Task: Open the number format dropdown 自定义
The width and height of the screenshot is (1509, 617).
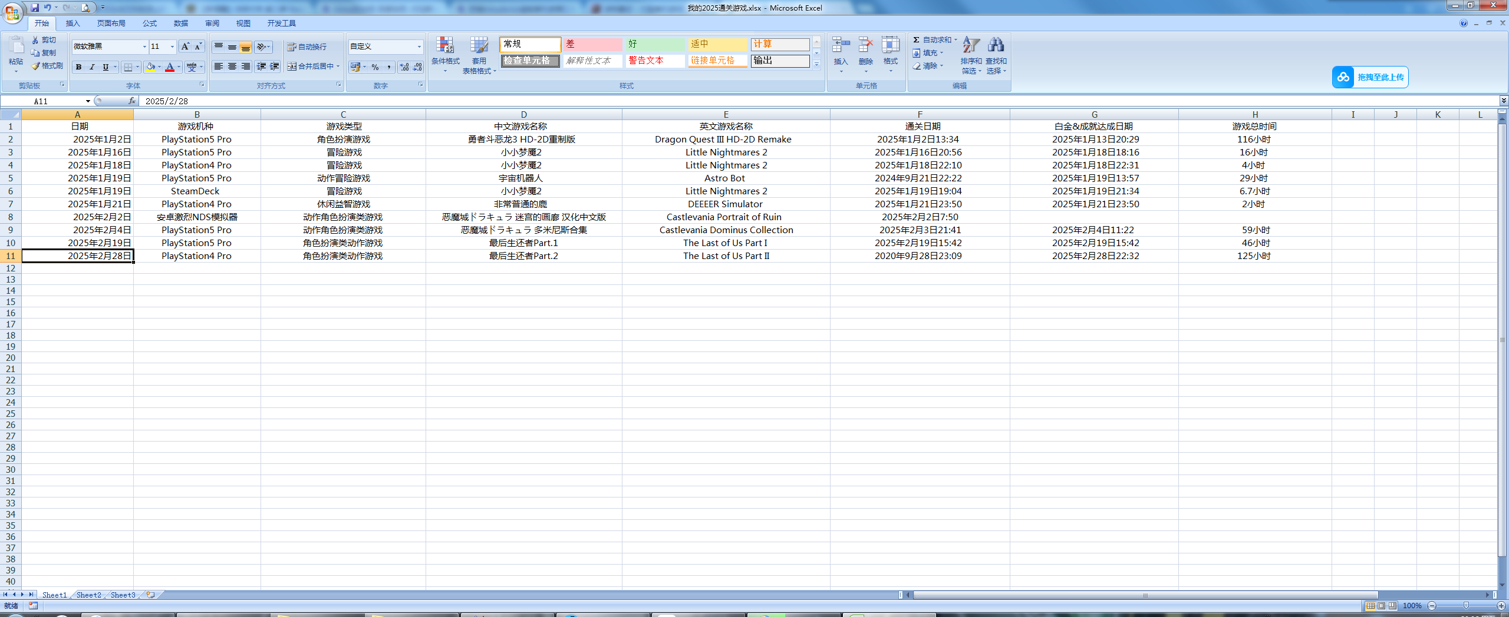Action: tap(419, 47)
